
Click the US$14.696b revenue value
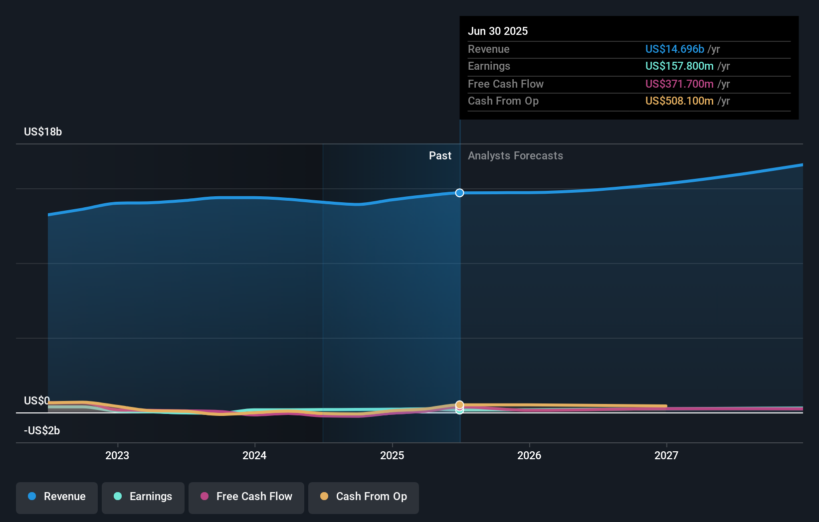point(675,49)
